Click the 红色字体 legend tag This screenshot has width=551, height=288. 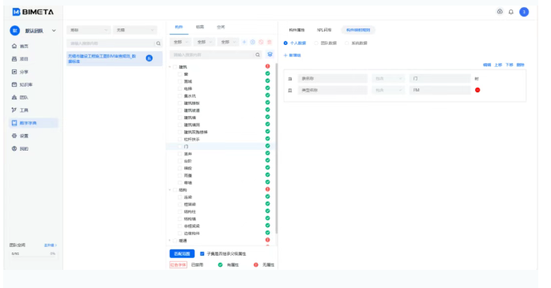click(178, 265)
